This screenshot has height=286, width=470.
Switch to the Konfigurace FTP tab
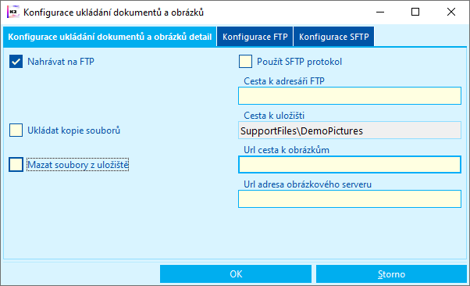tap(255, 37)
